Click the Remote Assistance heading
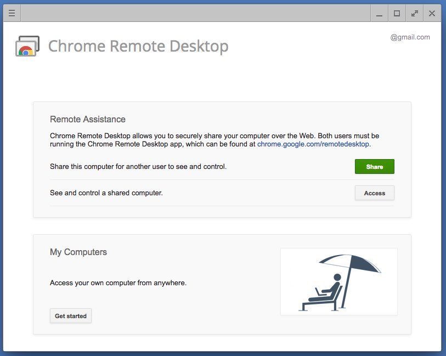 click(x=88, y=119)
